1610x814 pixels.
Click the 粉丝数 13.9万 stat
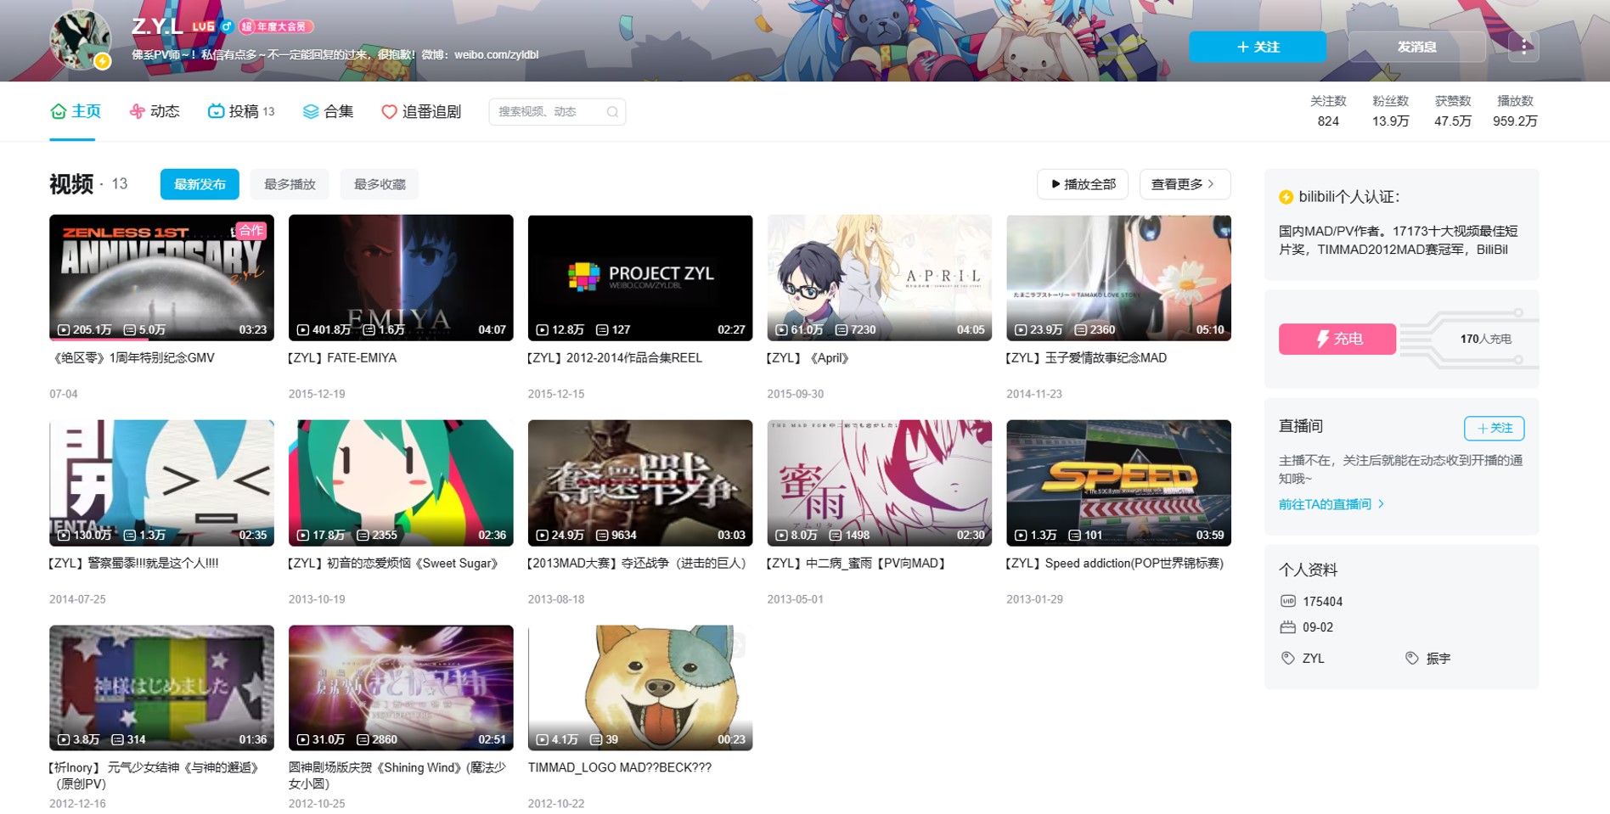click(1390, 111)
